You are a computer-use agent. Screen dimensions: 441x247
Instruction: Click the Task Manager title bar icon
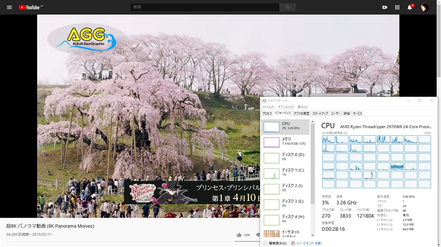coord(264,101)
